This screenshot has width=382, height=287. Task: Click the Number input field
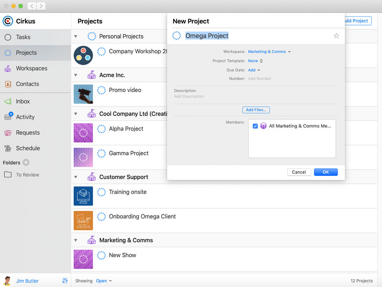[x=279, y=79]
